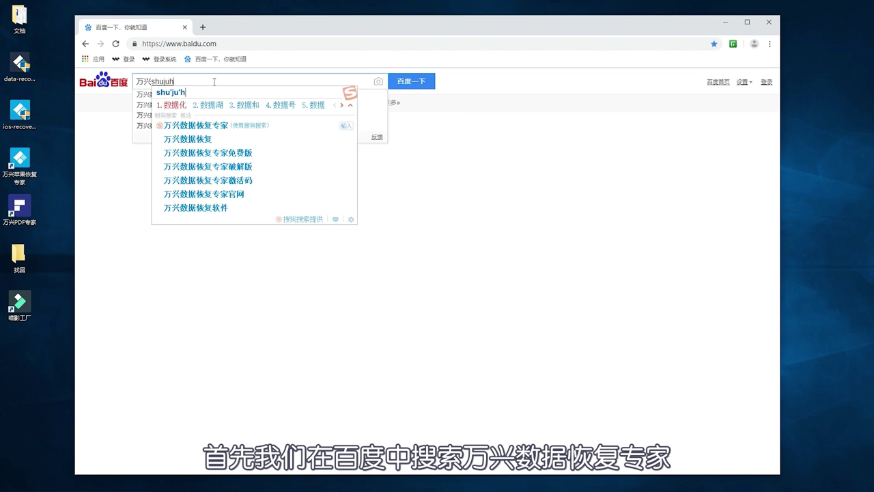The width and height of the screenshot is (874, 492).
Task: Launch 喵影工厂 desktop shortcut
Action: pyautogui.click(x=19, y=306)
